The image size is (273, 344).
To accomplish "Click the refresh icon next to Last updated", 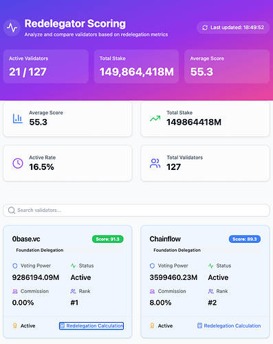I will [x=205, y=28].
